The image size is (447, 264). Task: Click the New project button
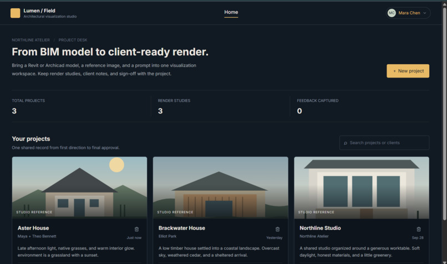408,71
